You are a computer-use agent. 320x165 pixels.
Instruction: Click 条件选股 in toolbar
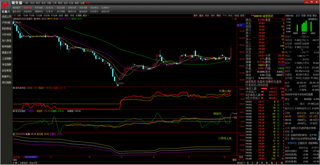coord(39,7)
